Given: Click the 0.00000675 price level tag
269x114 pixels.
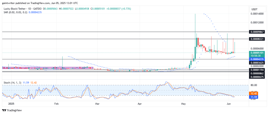Looking at the screenshot, I should (257, 77).
